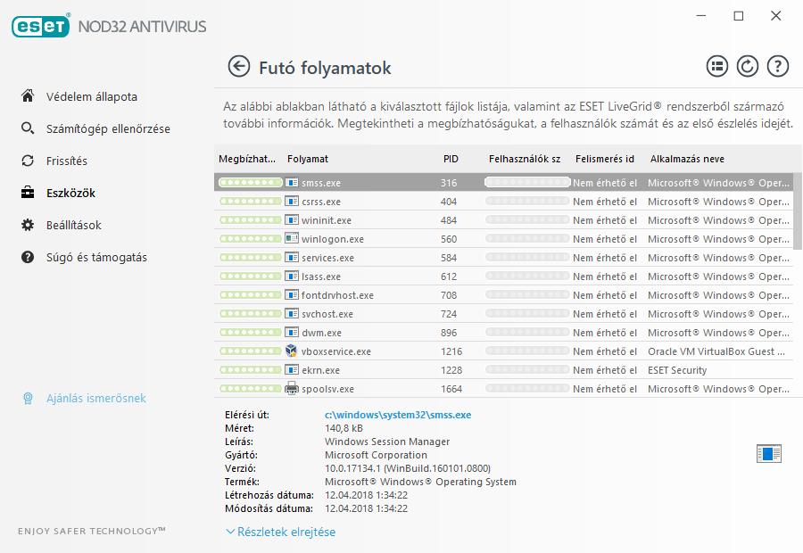This screenshot has width=803, height=553.
Task: Select the ekrn.exe process name
Action: [320, 370]
